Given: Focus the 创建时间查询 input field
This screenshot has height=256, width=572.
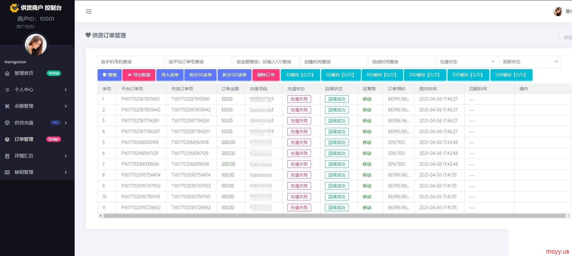Looking at the screenshot, I should coord(334,62).
